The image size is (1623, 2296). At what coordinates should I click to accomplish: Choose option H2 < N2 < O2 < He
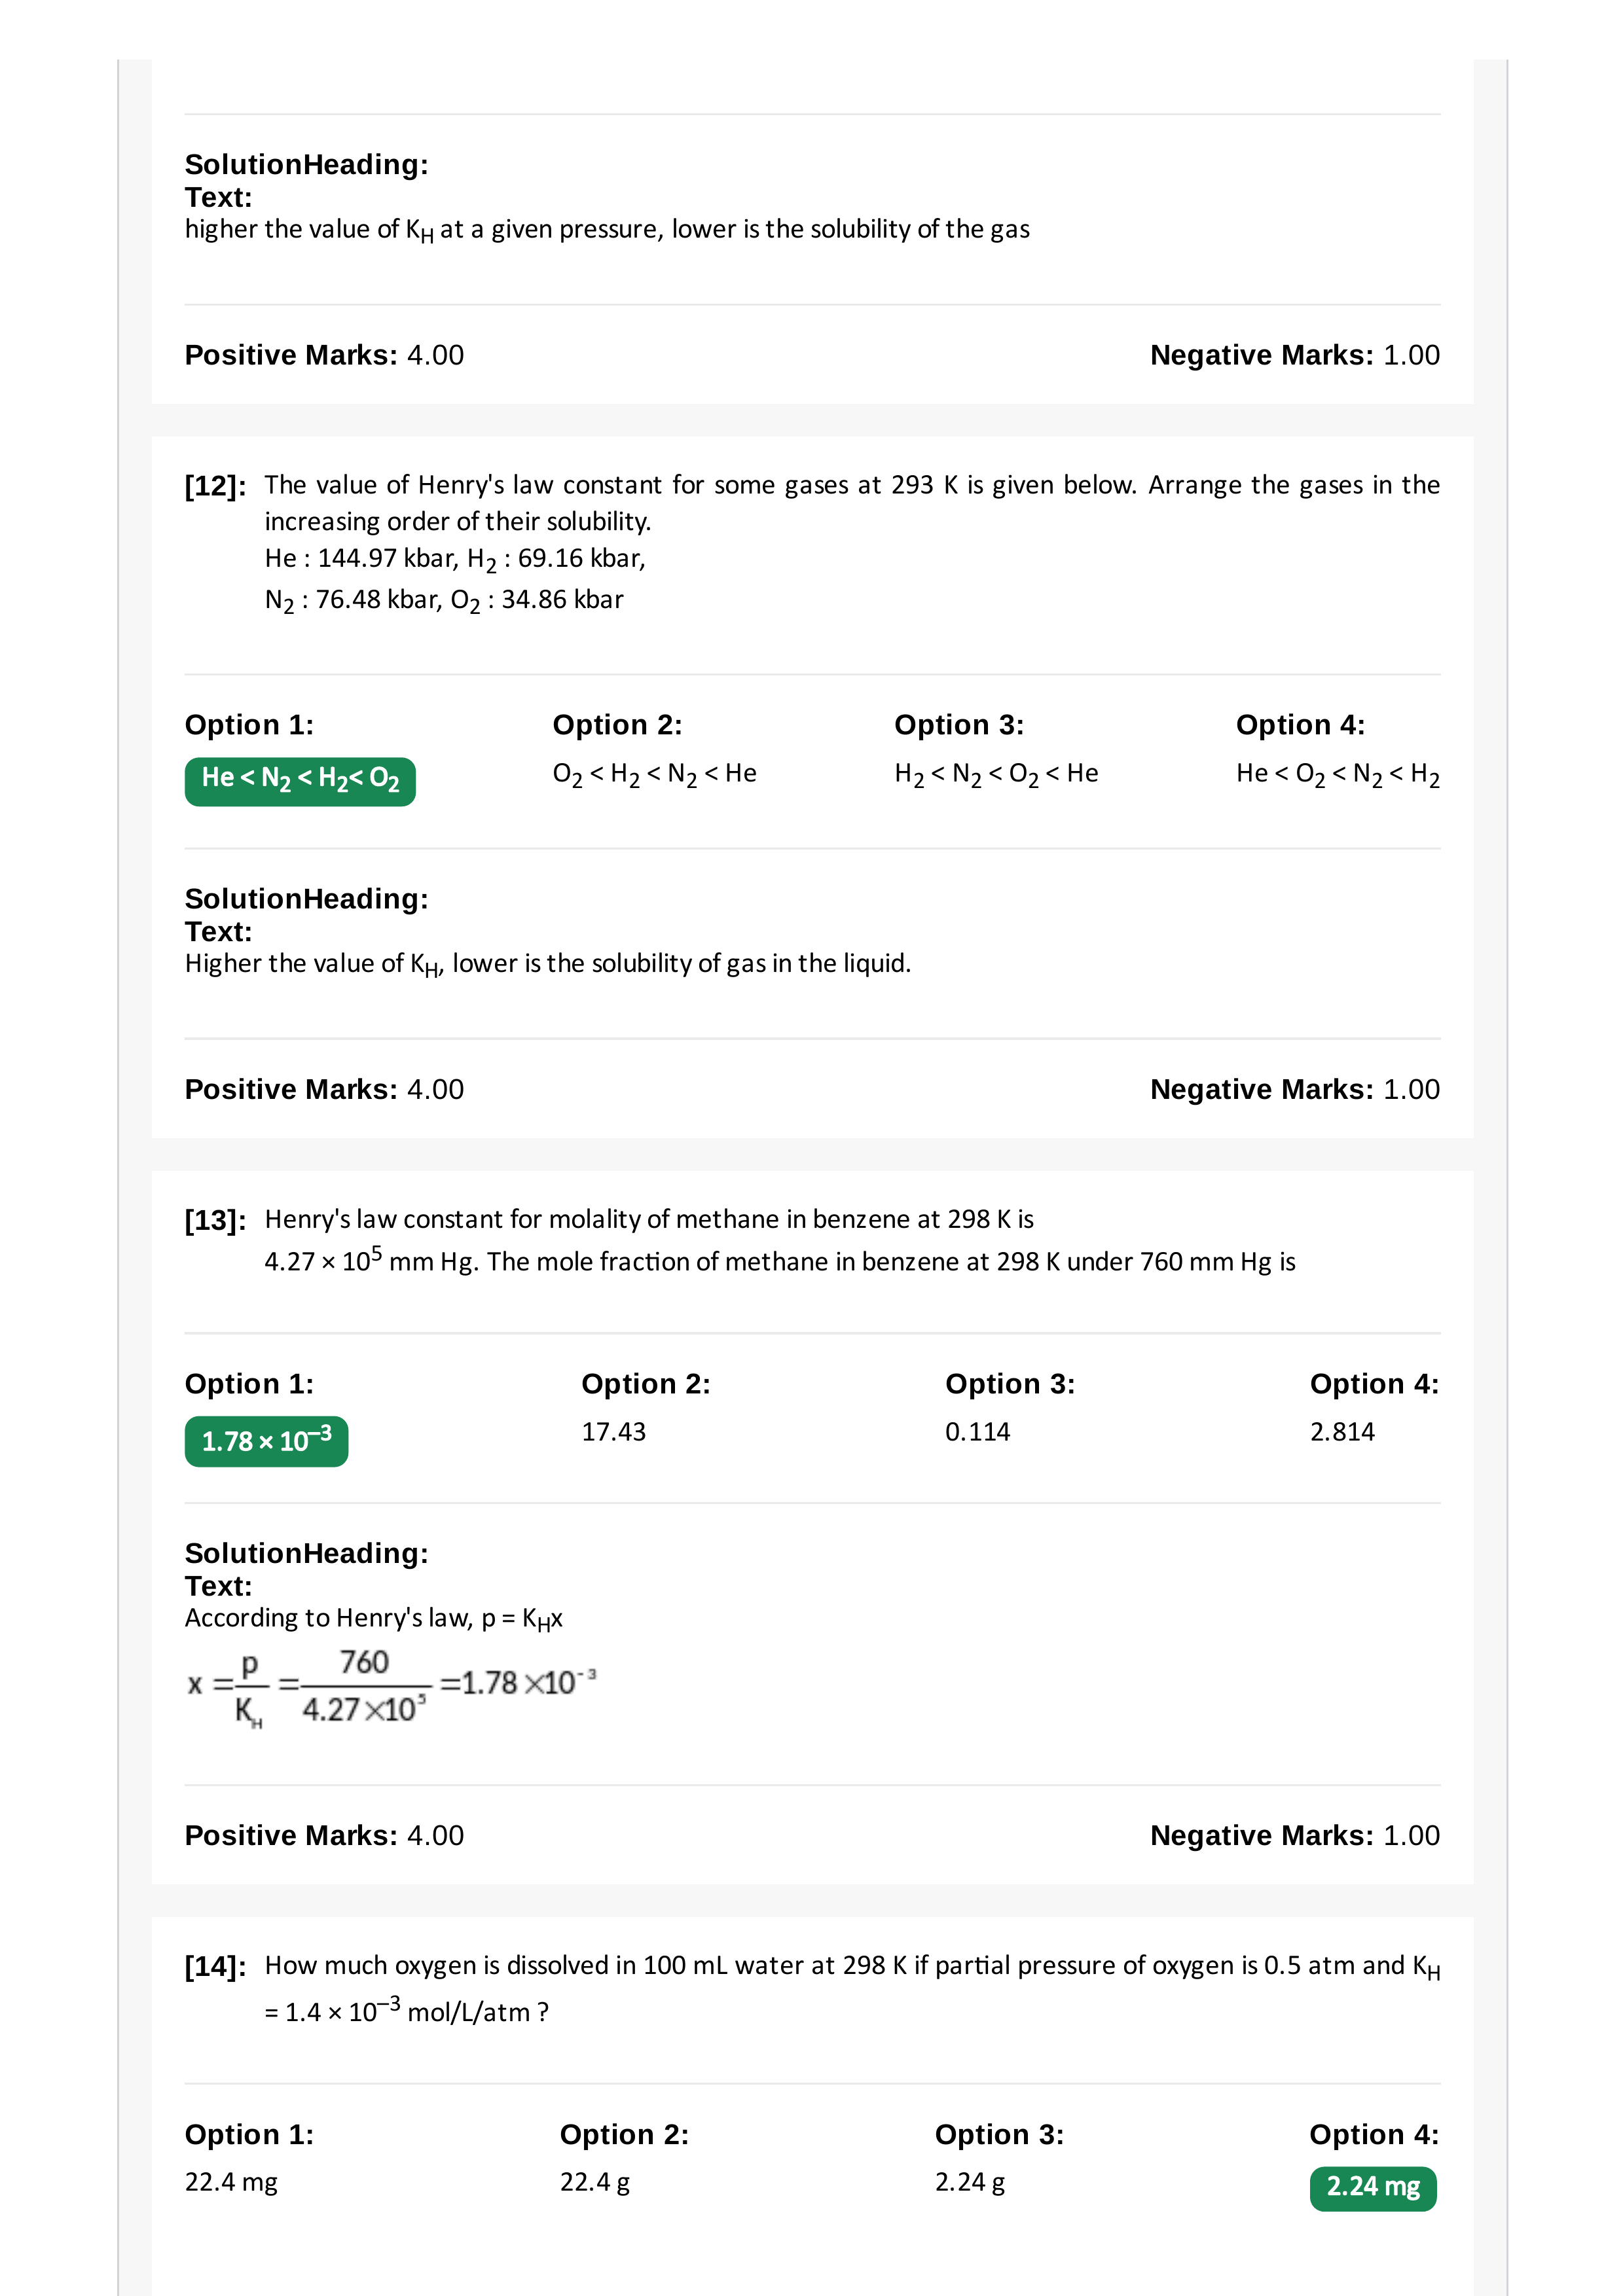click(x=996, y=775)
